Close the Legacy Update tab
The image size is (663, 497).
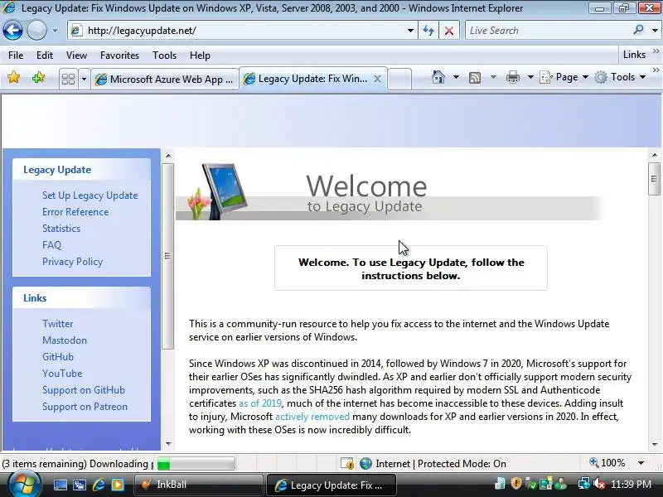click(x=378, y=79)
